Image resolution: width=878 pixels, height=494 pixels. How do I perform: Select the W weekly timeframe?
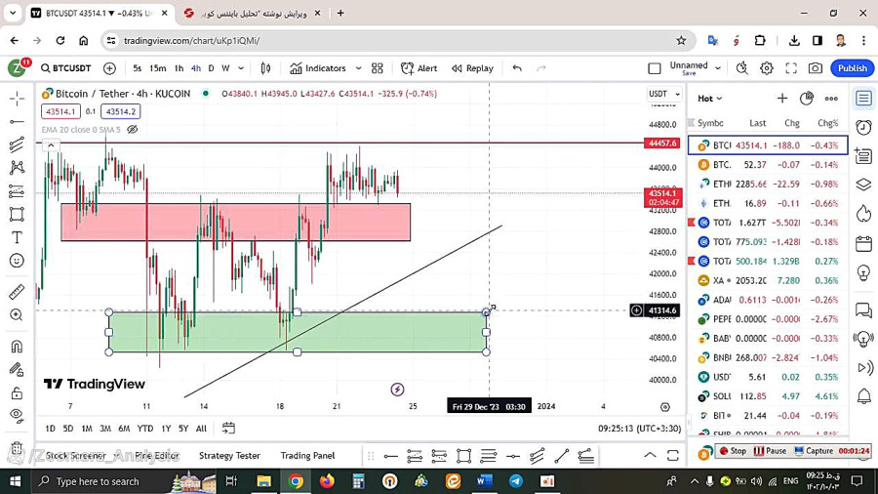point(225,68)
